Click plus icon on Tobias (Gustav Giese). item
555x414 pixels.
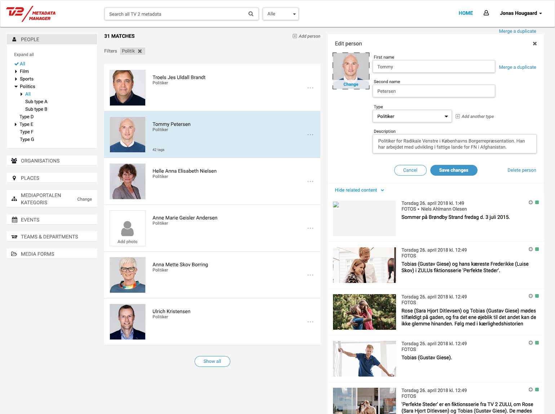pos(530,343)
